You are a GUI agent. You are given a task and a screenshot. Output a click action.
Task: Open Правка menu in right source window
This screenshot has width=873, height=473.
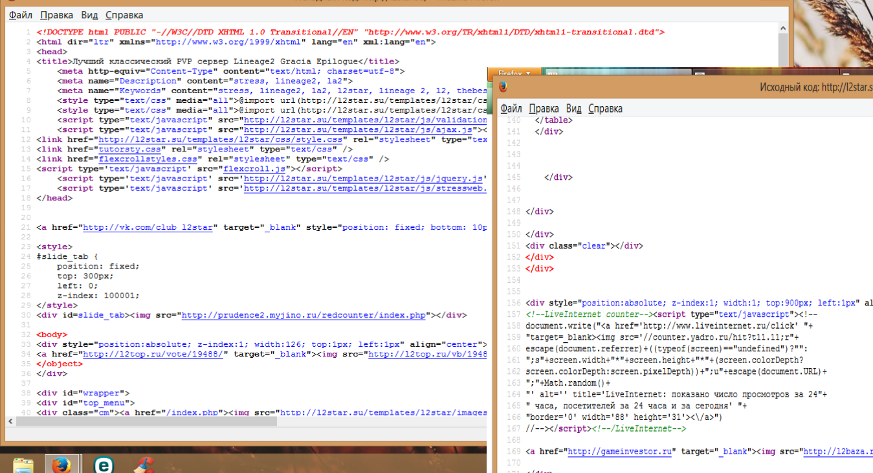click(x=544, y=108)
